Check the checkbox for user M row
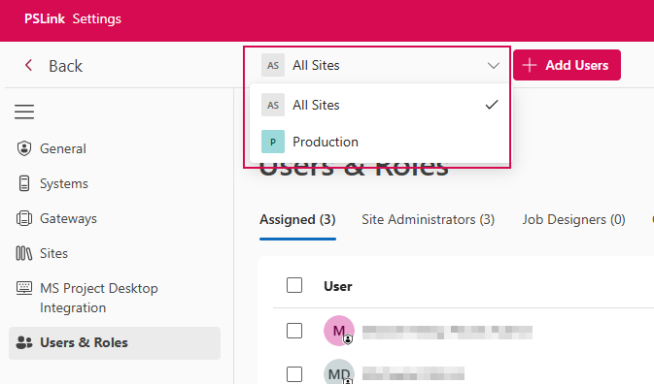The width and height of the screenshot is (654, 384). (294, 331)
